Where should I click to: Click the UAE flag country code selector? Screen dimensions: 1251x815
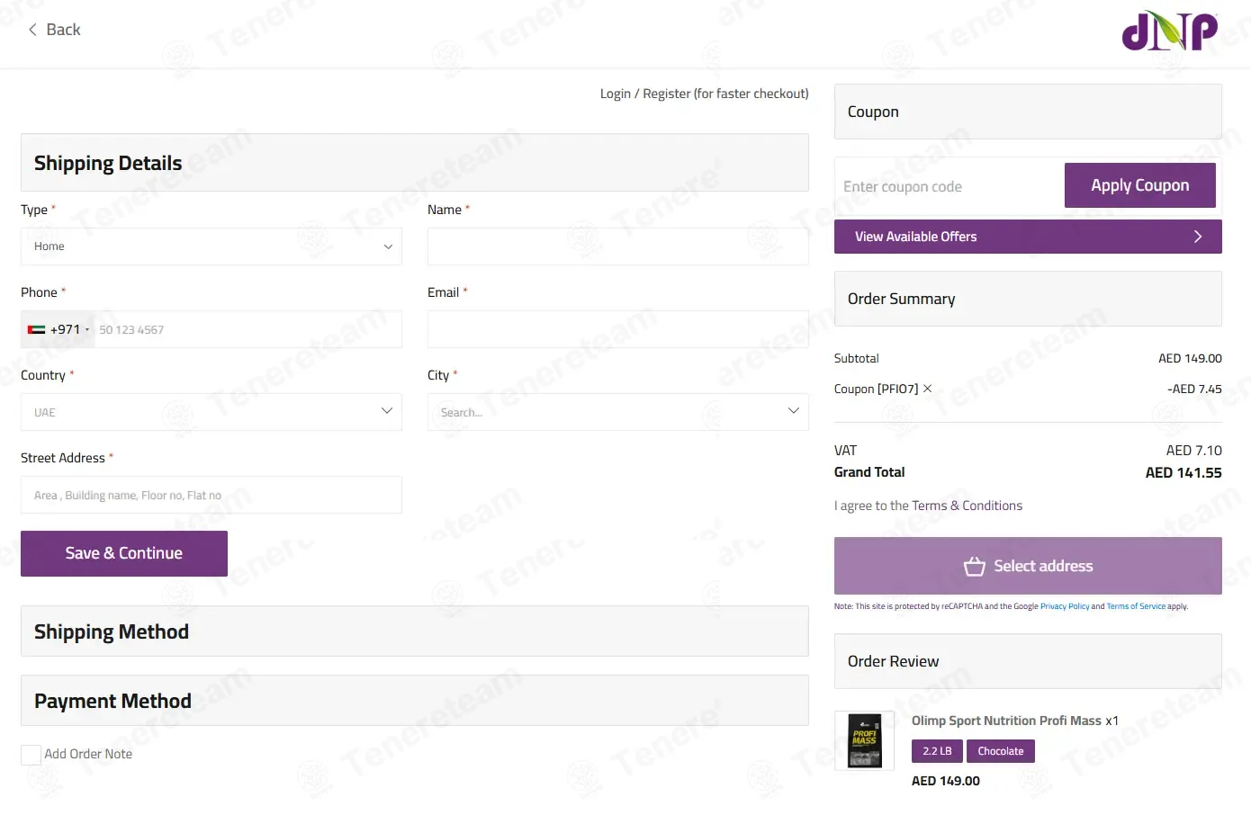coord(58,330)
